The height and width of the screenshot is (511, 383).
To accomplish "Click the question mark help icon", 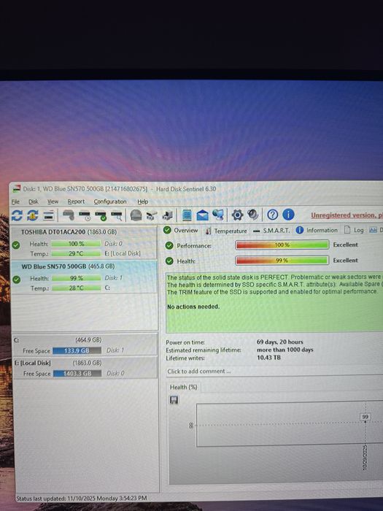I will tap(273, 215).
